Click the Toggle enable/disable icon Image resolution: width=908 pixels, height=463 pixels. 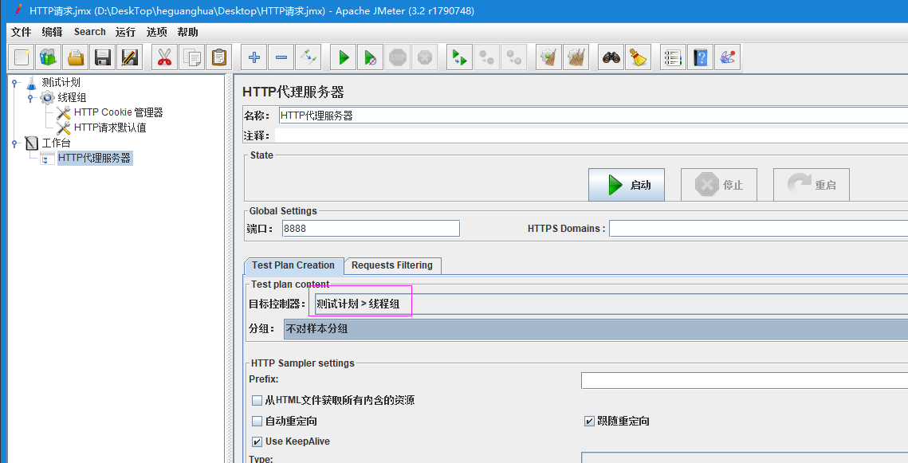pyautogui.click(x=308, y=57)
